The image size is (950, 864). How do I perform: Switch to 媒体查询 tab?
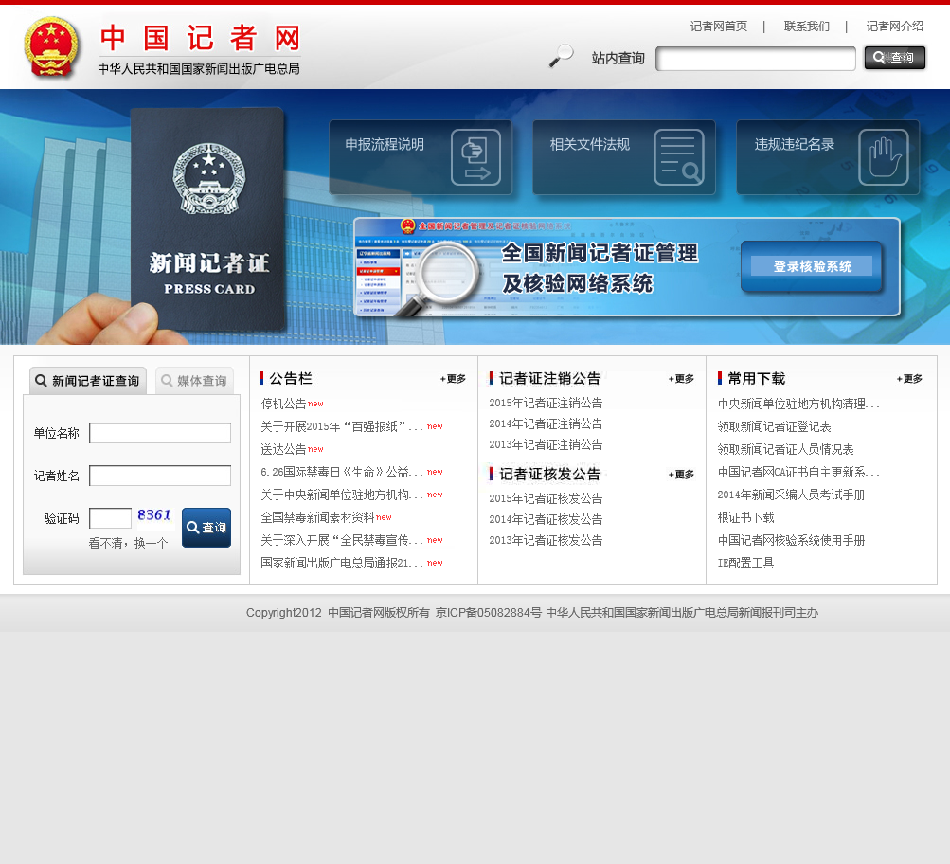(x=194, y=381)
